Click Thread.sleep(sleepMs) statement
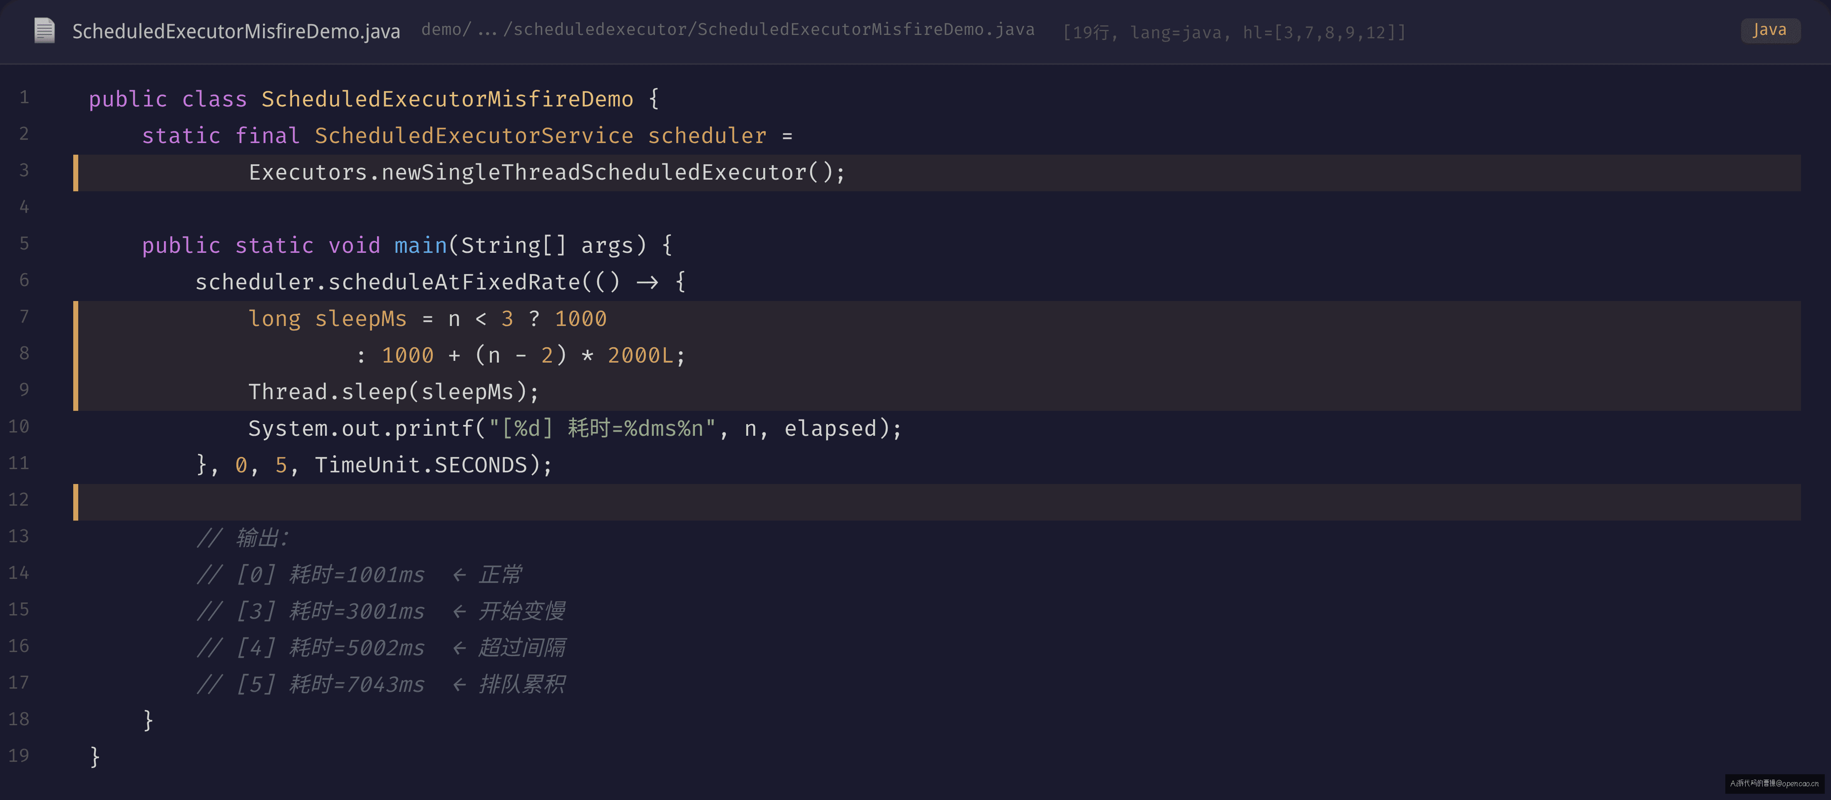Image resolution: width=1831 pixels, height=800 pixels. pos(394,391)
